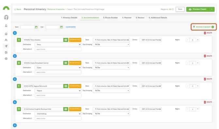View Houghton Boutique Hotel with eye button
This screenshot has height=129, width=219.
click(66, 109)
